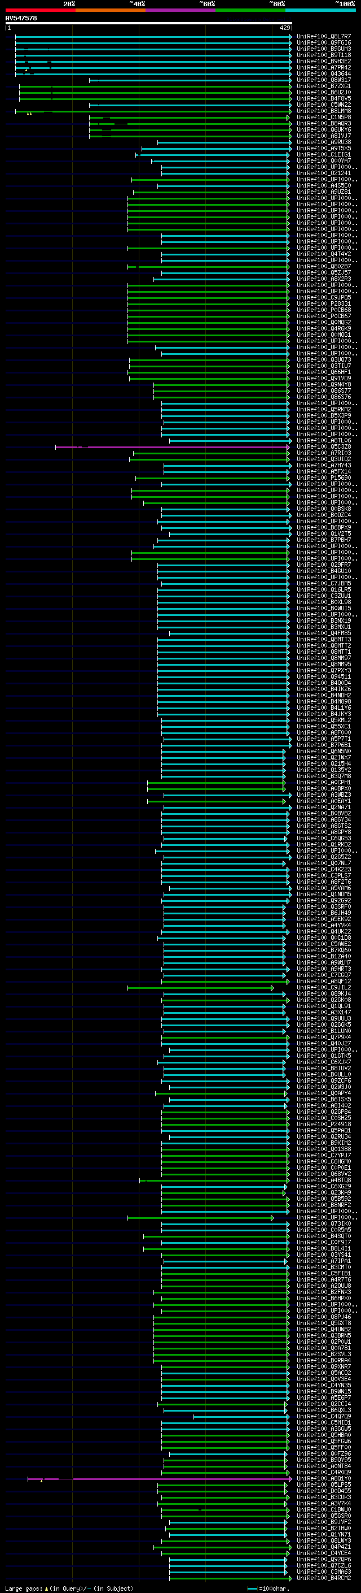Screen dimensions: 361x1593
Task: Open hit UniRef100_Q5C3Z8
Action: click(x=323, y=446)
